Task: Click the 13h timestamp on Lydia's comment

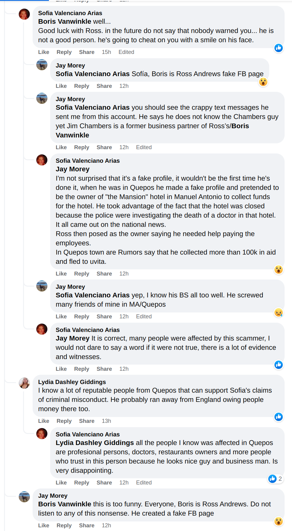Action: 106,421
